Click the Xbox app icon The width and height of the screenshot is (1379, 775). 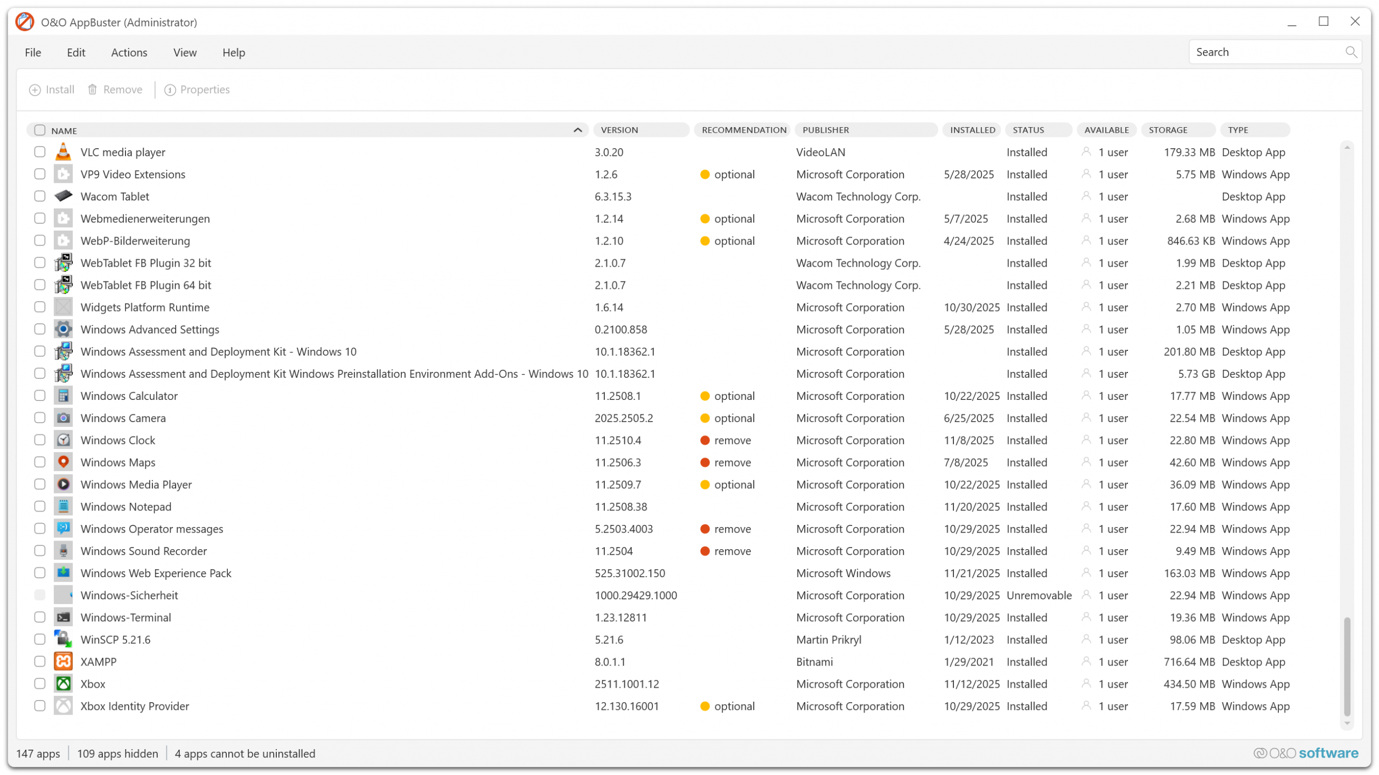tap(63, 683)
